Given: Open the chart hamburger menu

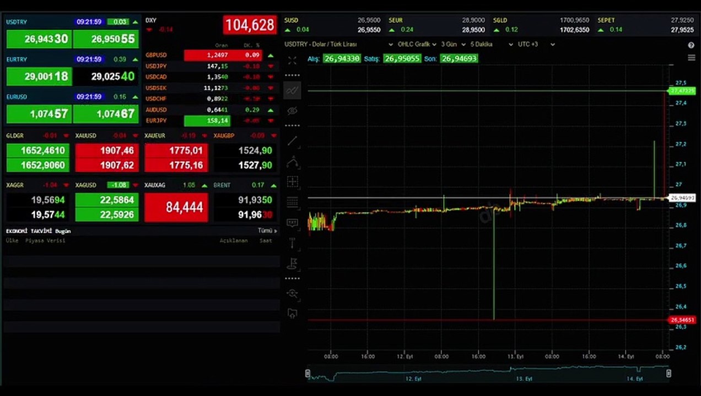Looking at the screenshot, I should tap(691, 58).
